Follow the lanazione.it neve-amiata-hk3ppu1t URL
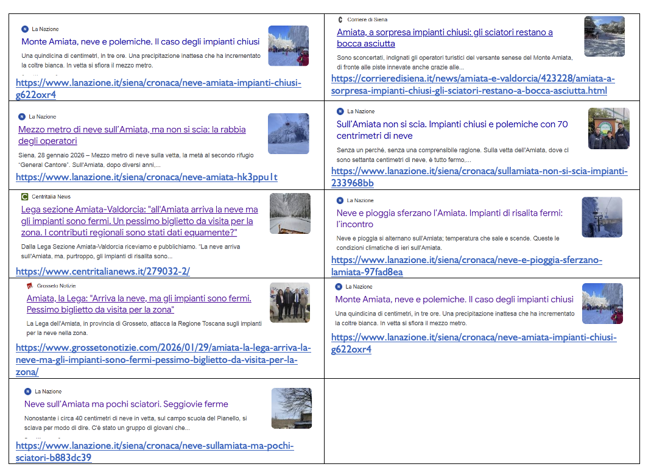The height and width of the screenshot is (475, 651). tap(146, 177)
